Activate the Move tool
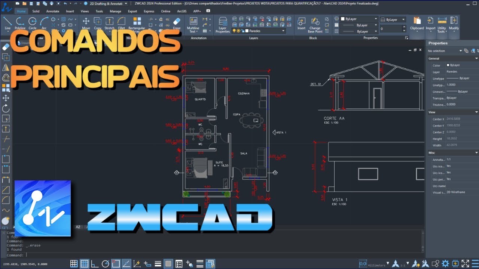Screen dimensions: 479x269 [x=86, y=23]
